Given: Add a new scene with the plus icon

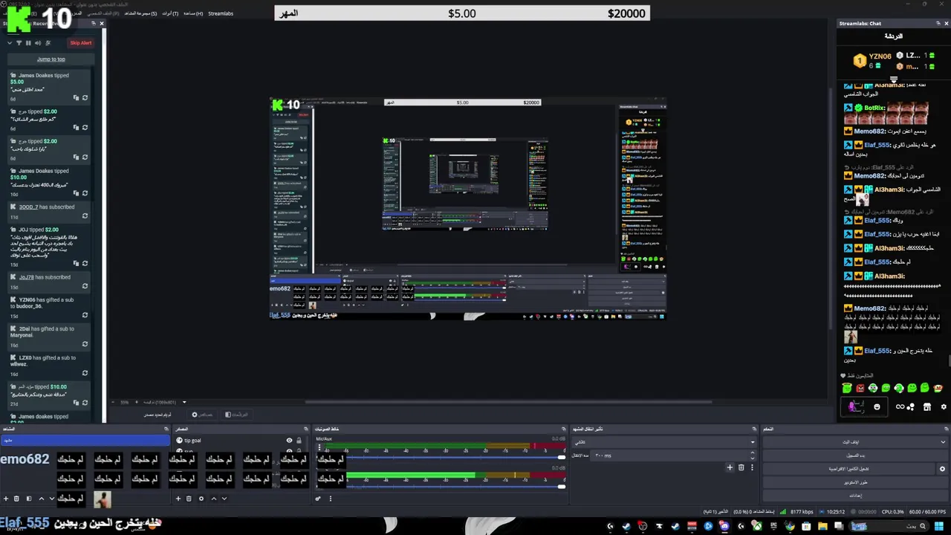Looking at the screenshot, I should pyautogui.click(x=6, y=499).
